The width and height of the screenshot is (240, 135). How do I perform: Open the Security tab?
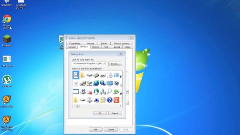[91, 43]
